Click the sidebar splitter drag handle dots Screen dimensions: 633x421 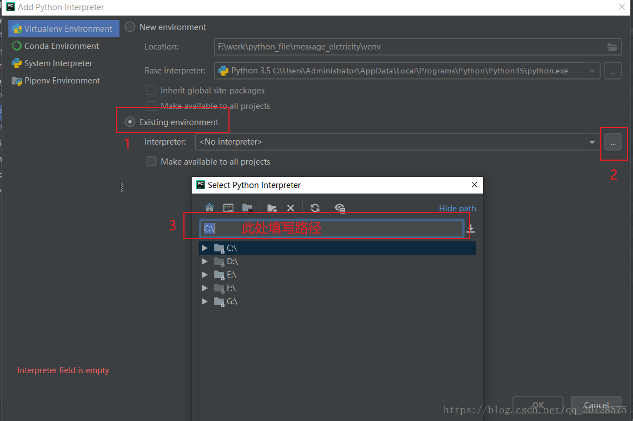(122, 187)
